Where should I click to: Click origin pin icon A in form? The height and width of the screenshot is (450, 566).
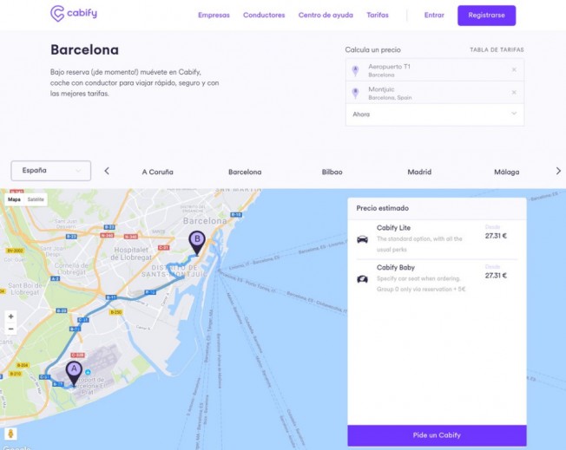click(356, 71)
